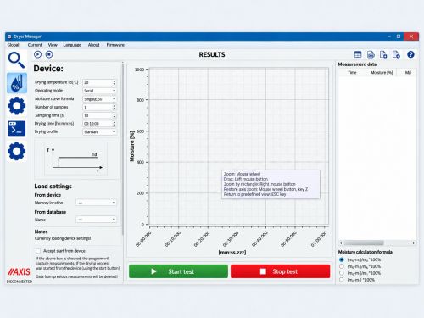The height and width of the screenshot is (318, 424).
Task: Select the last moisture calculation formula radio
Action: click(x=342, y=280)
